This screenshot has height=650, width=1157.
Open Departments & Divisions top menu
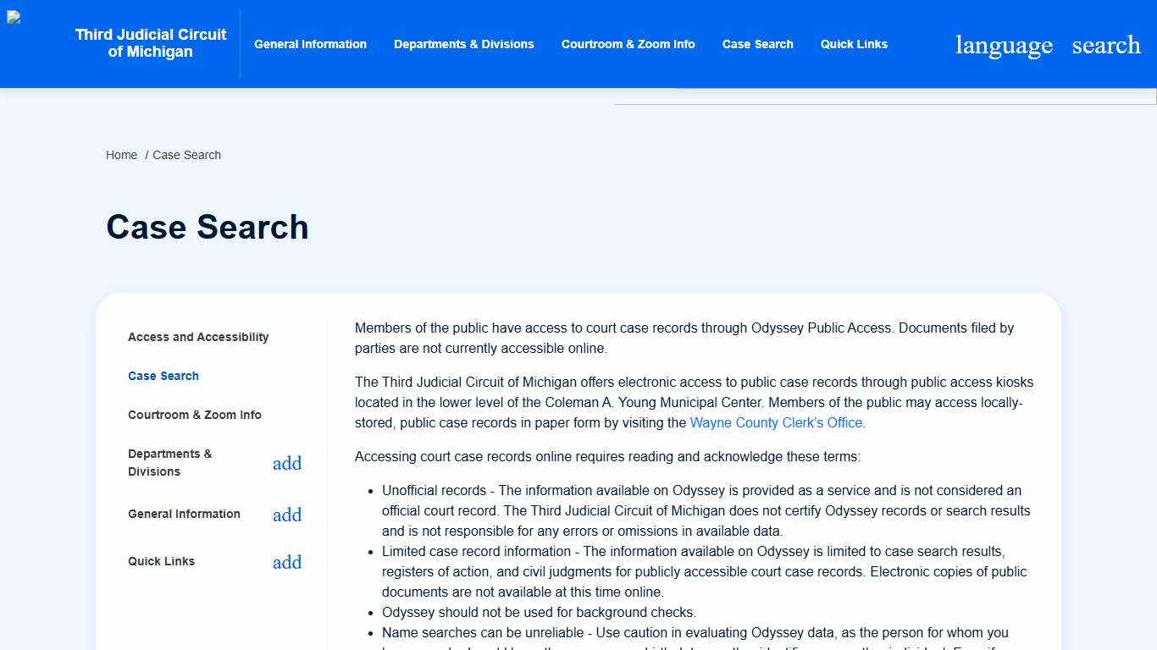coord(463,44)
